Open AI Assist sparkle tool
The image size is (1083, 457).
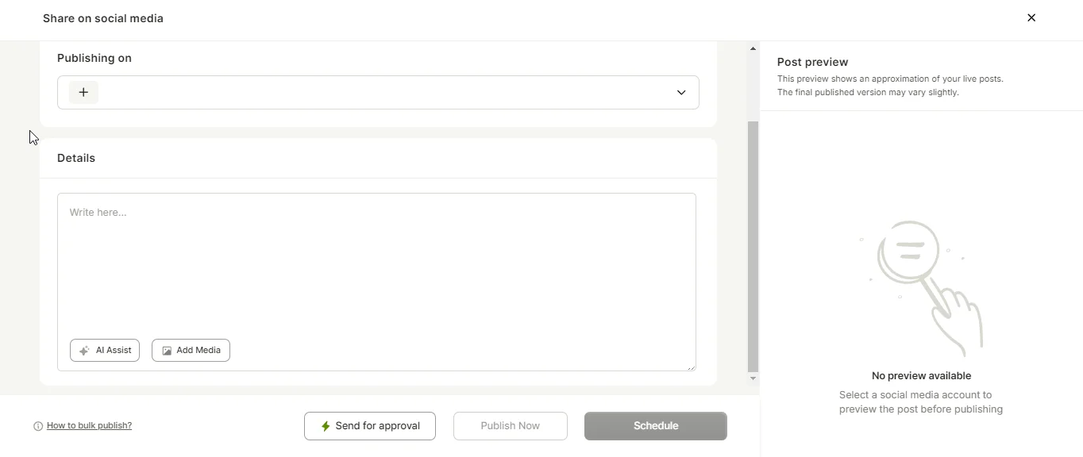[105, 351]
